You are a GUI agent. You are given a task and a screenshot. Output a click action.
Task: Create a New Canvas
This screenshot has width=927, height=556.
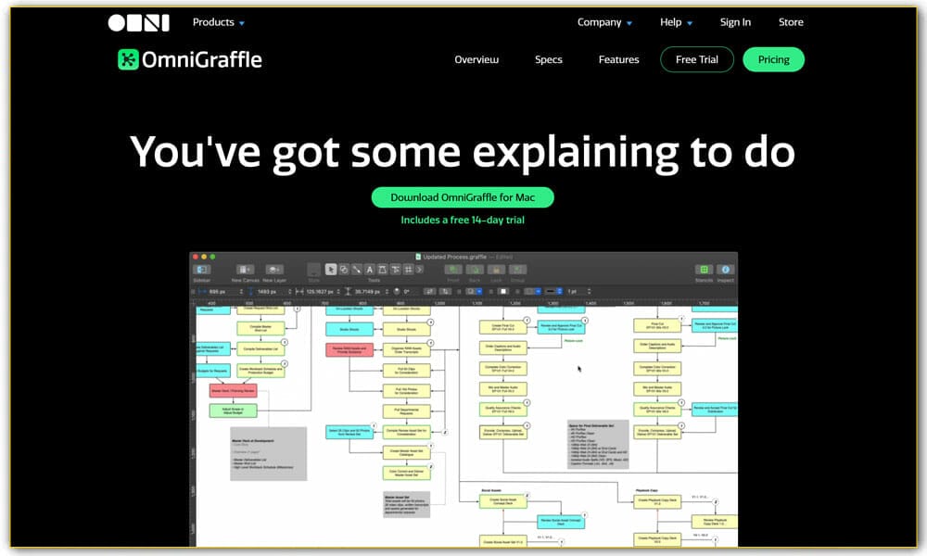point(244,267)
